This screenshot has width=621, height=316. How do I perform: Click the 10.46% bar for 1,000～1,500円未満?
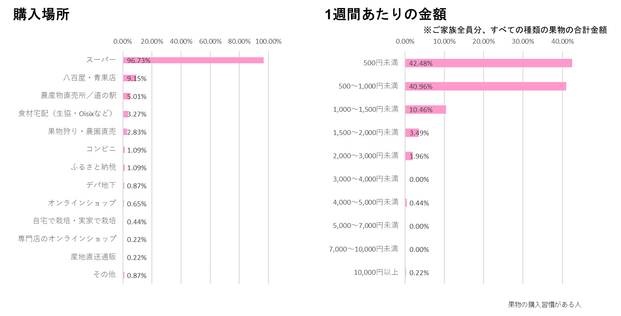(425, 110)
